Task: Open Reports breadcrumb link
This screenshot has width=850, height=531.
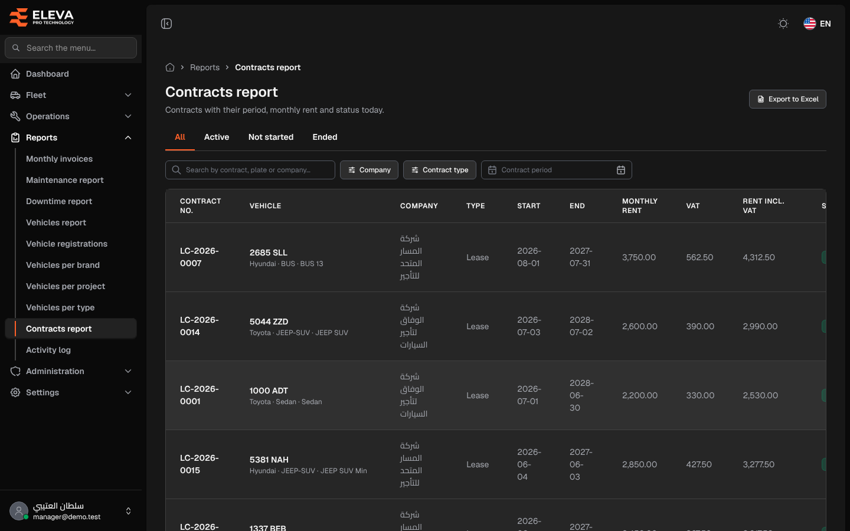Action: (205, 67)
